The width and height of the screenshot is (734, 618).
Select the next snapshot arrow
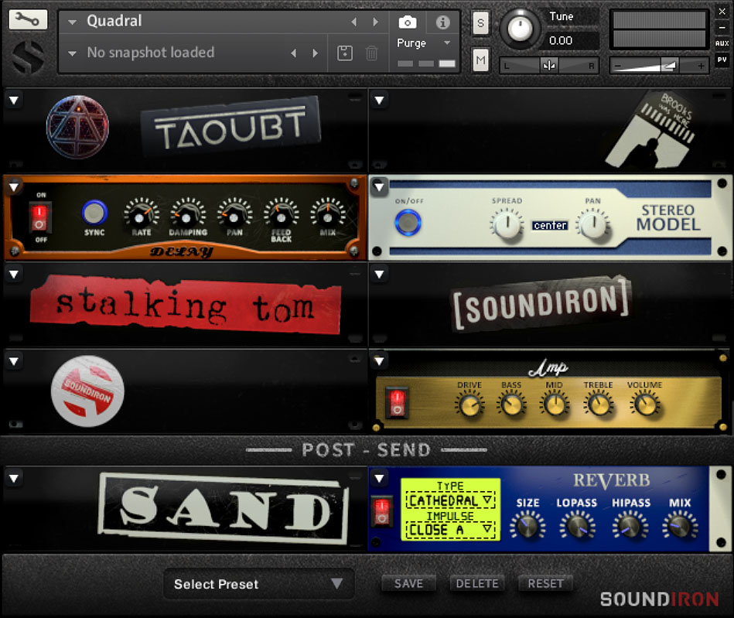coord(315,53)
